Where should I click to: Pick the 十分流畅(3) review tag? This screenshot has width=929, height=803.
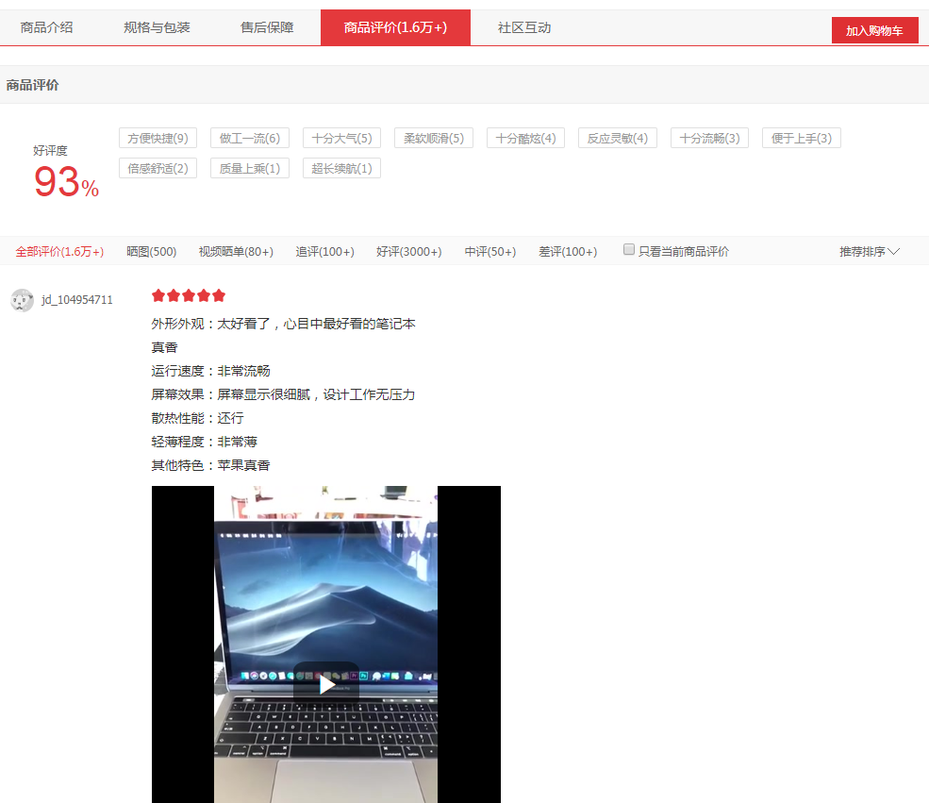pos(709,138)
